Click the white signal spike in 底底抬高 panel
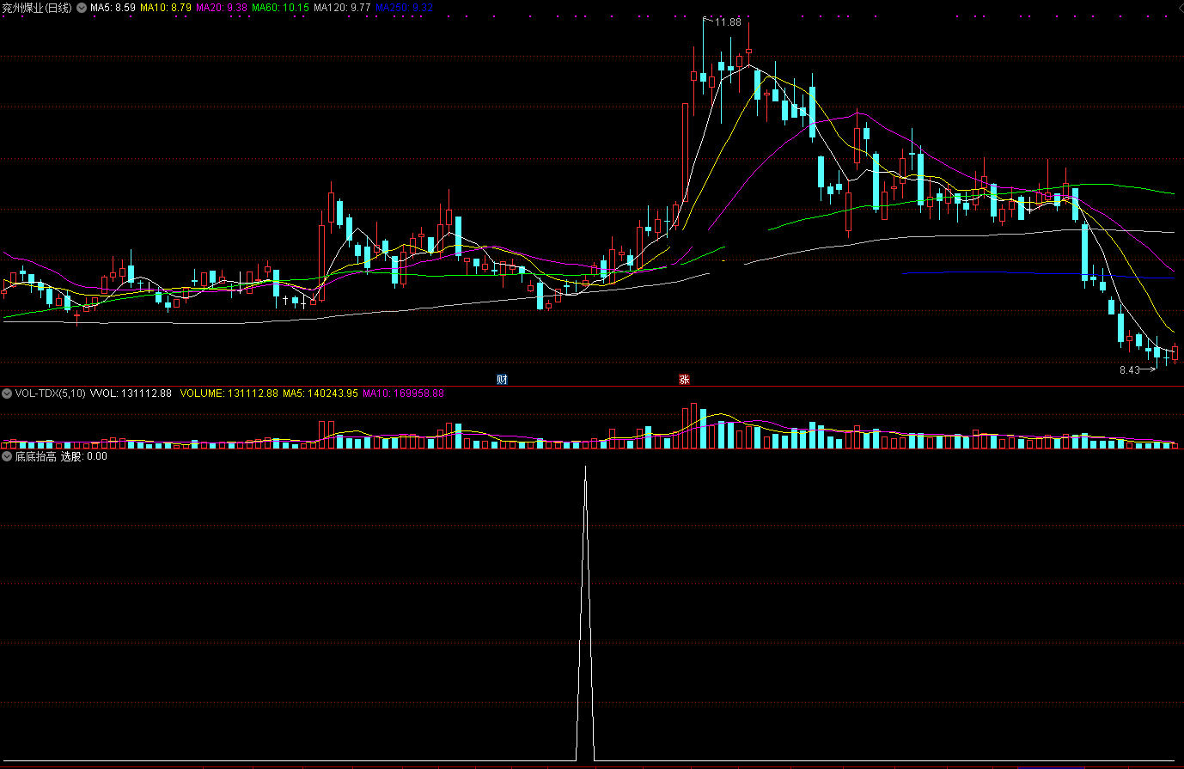Image resolution: width=1184 pixels, height=769 pixels. tap(585, 613)
